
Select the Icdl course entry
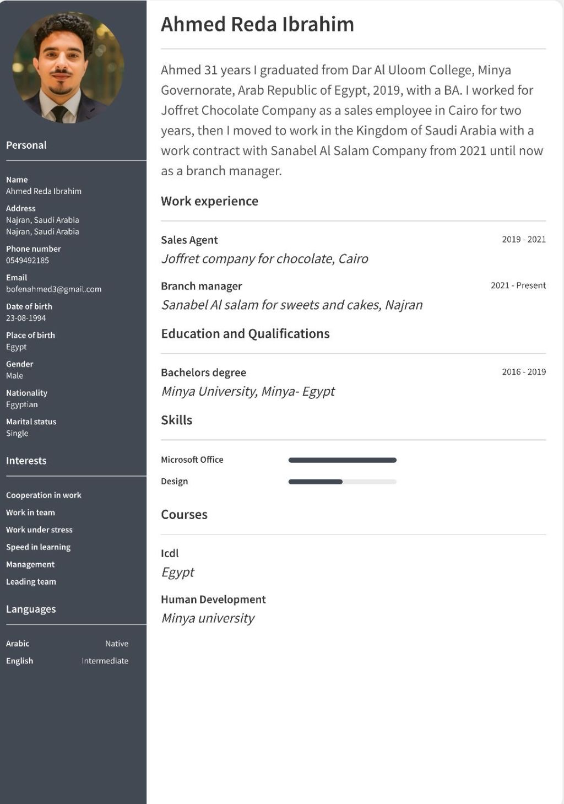(170, 553)
